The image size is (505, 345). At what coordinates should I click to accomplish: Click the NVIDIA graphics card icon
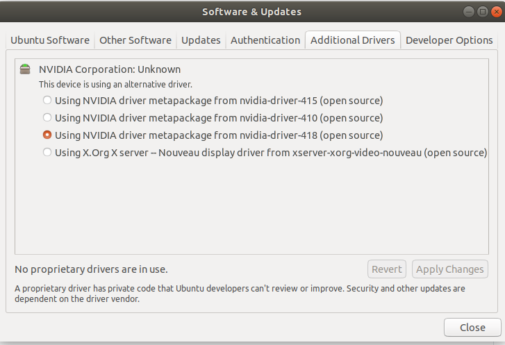(x=26, y=69)
